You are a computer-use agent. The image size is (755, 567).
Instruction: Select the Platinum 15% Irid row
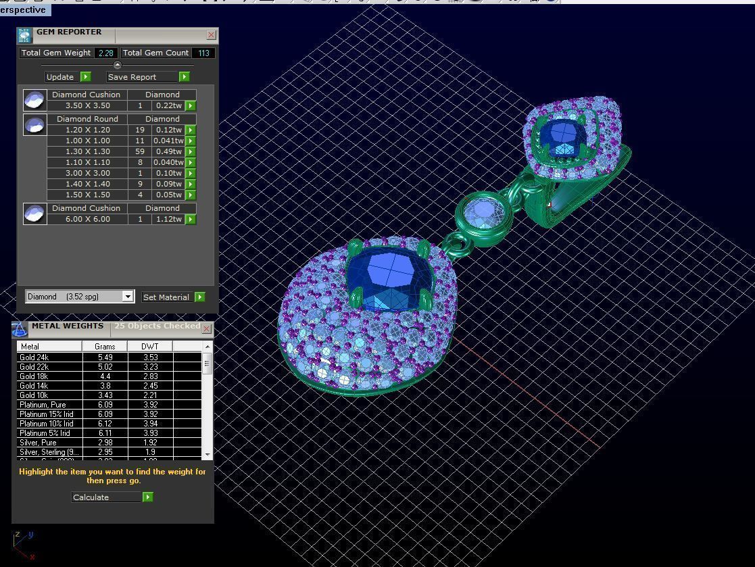109,414
